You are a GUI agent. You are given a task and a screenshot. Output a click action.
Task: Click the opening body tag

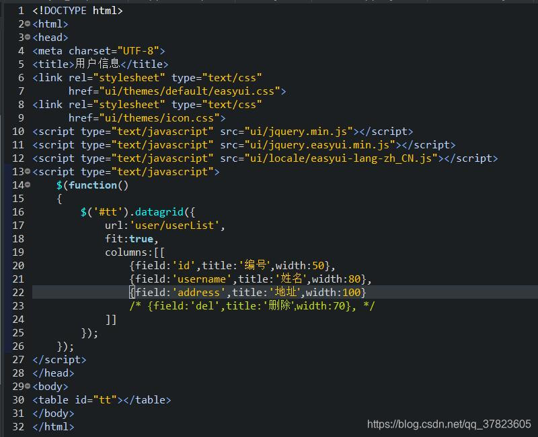(x=50, y=386)
